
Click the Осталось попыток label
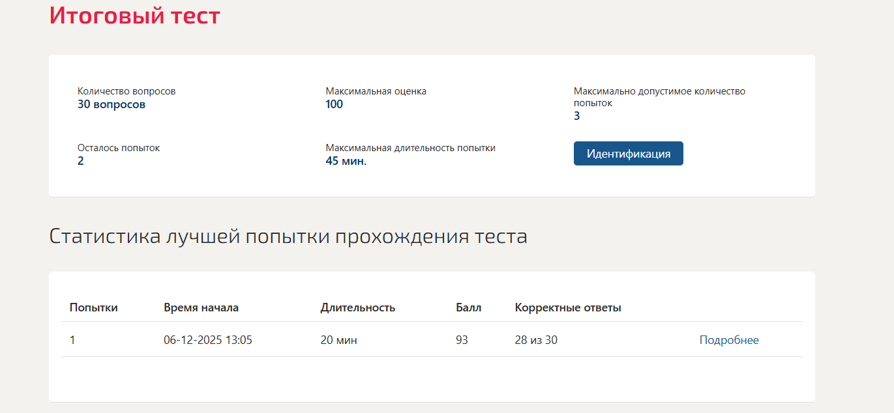[119, 148]
